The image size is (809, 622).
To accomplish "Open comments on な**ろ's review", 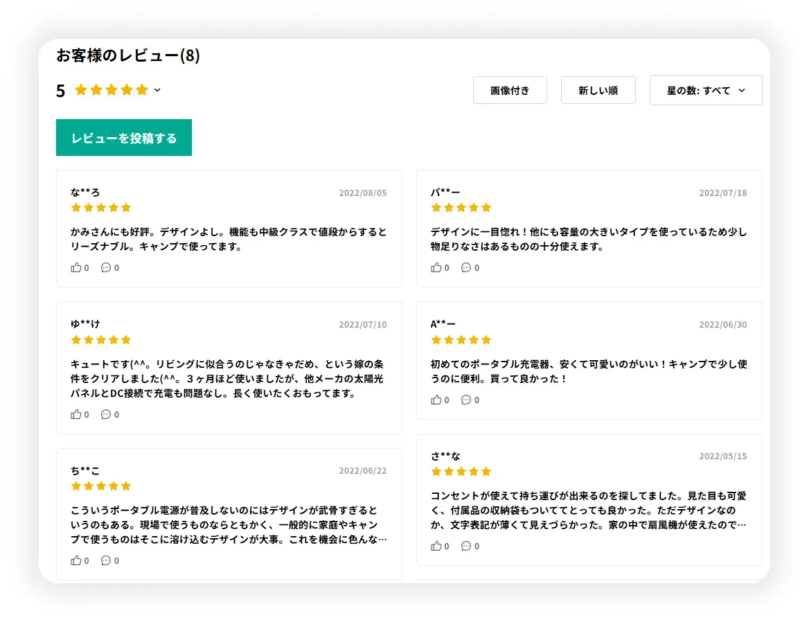I will [x=106, y=267].
